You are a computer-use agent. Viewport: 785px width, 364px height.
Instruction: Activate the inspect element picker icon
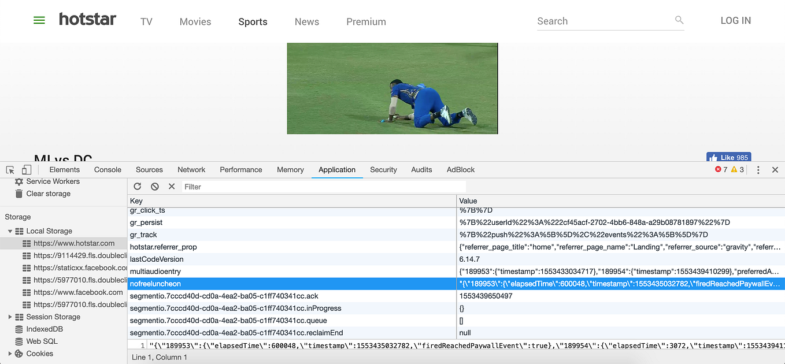point(10,170)
